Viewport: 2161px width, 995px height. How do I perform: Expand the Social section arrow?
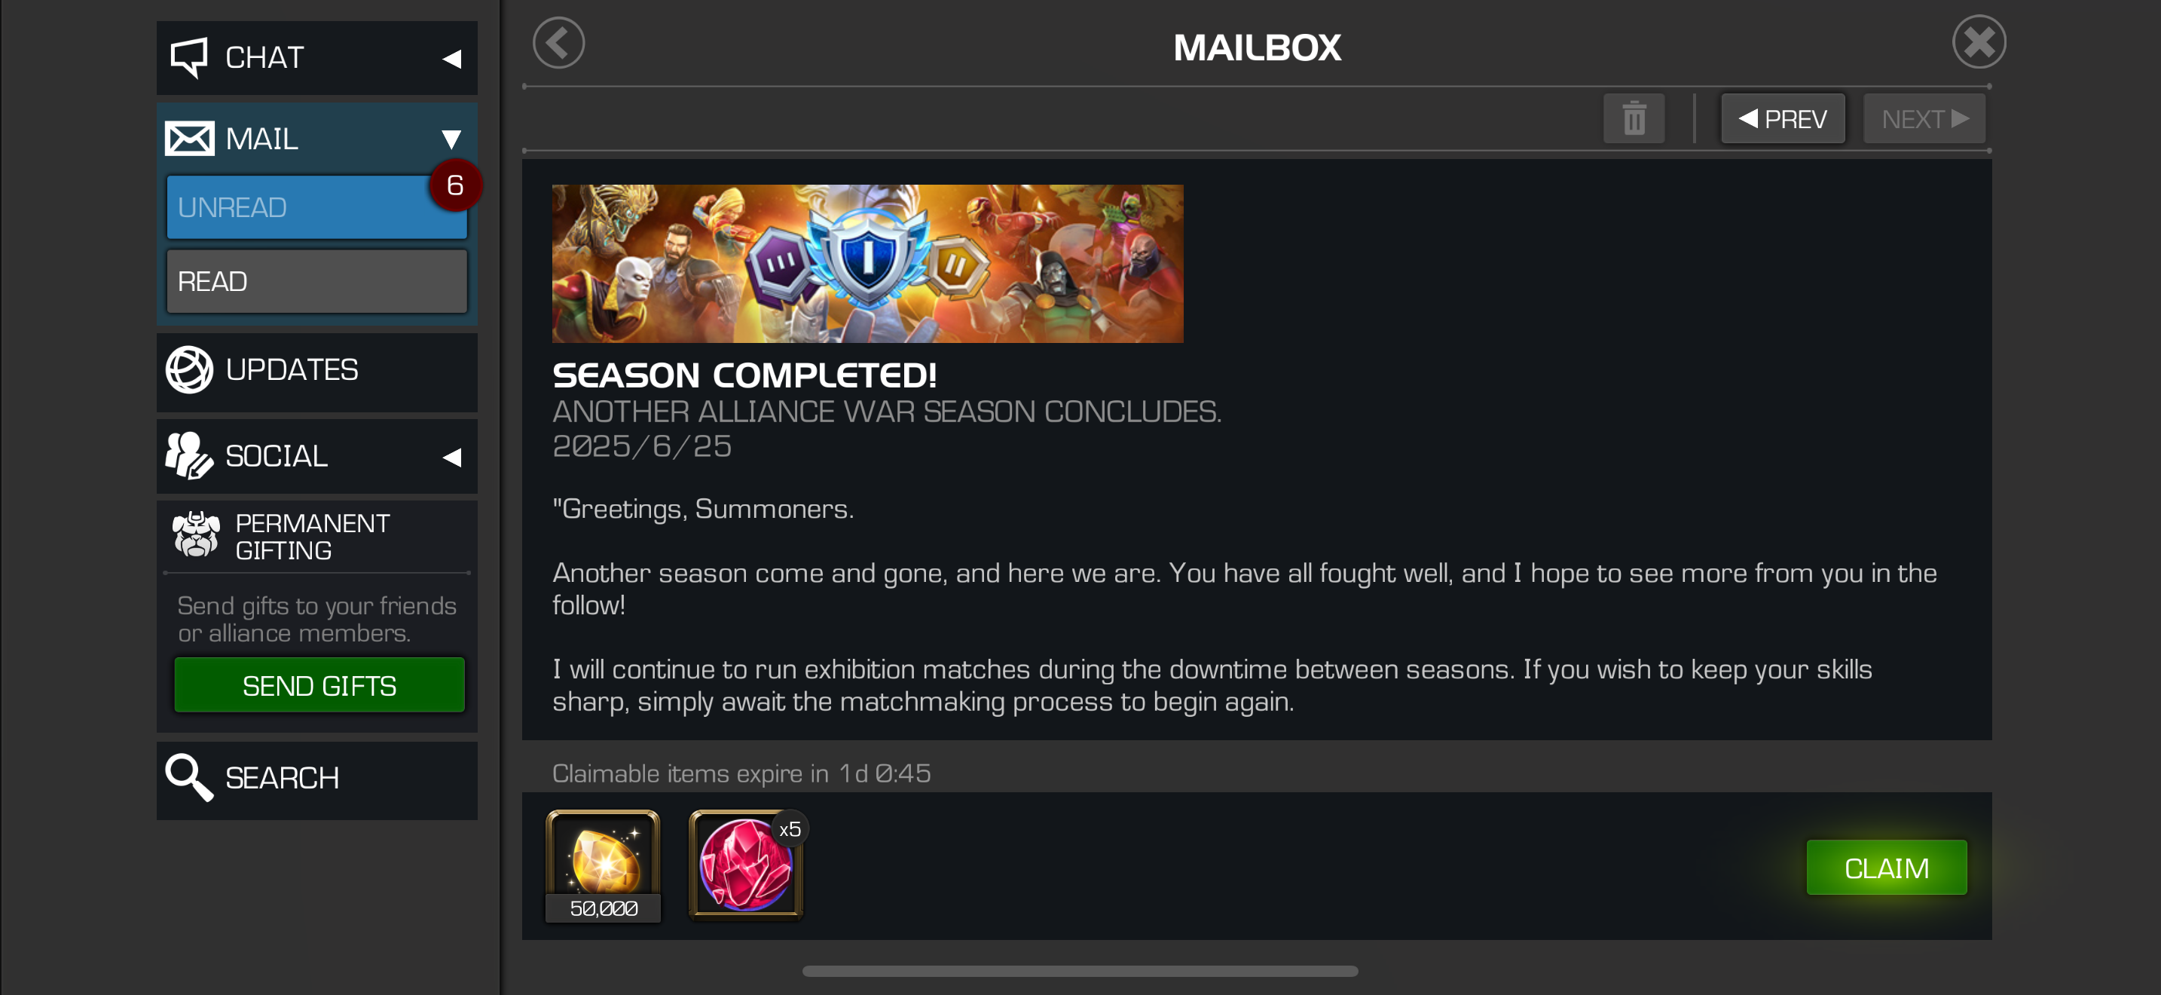click(x=452, y=458)
